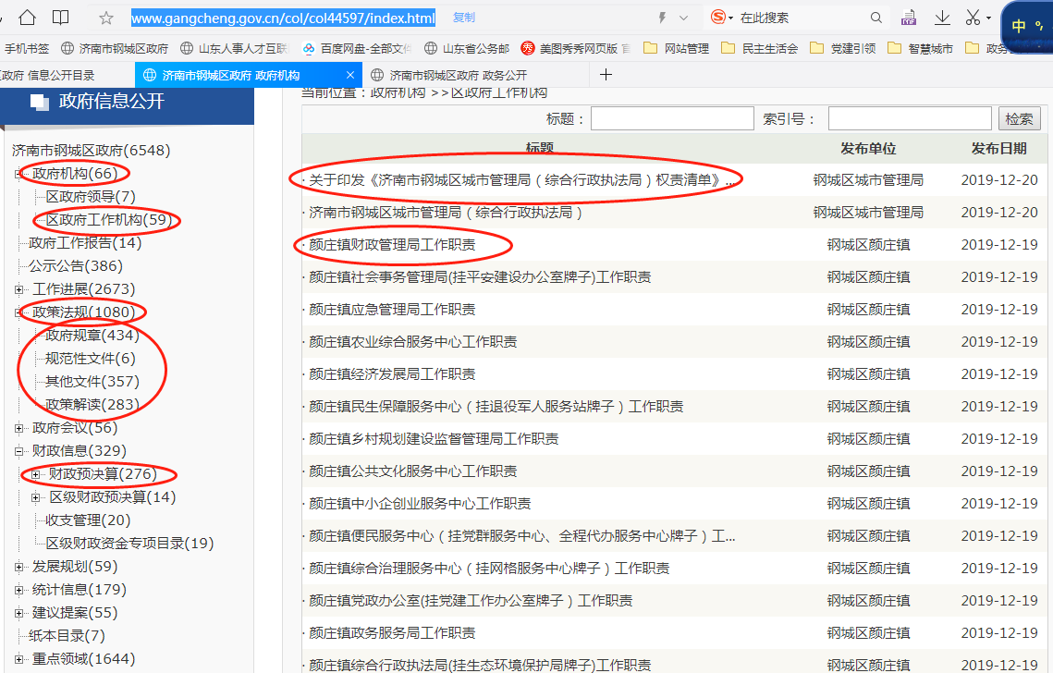Switch to the 政务公开 browser tab
The image size is (1053, 673).
tap(458, 75)
